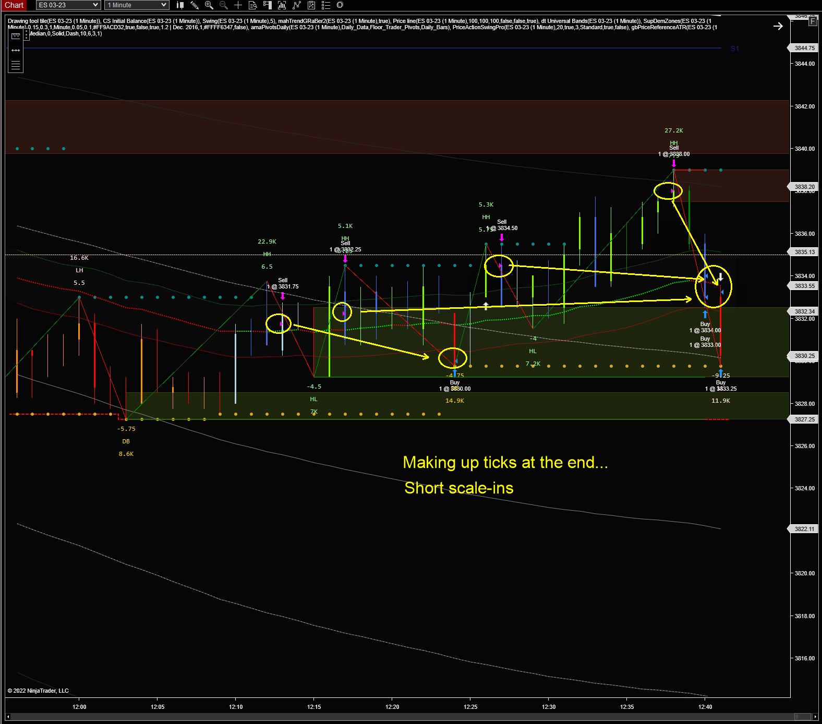This screenshot has height=724, width=822.
Task: Click the Buy 1 @ 3834.00 execution label
Action: (x=705, y=327)
